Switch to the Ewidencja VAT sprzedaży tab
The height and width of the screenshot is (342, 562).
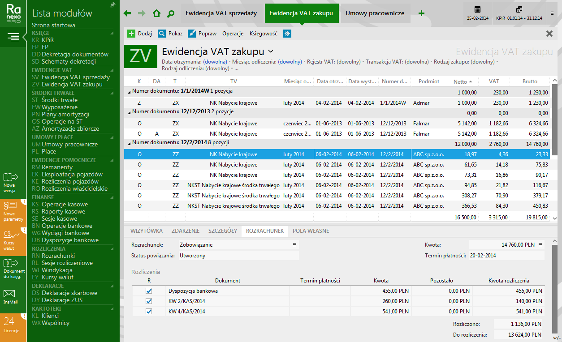tap(221, 13)
